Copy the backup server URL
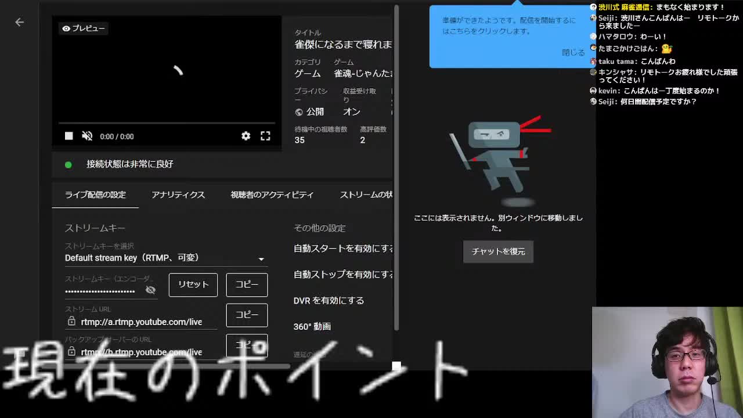The width and height of the screenshot is (743, 418). pos(247,345)
